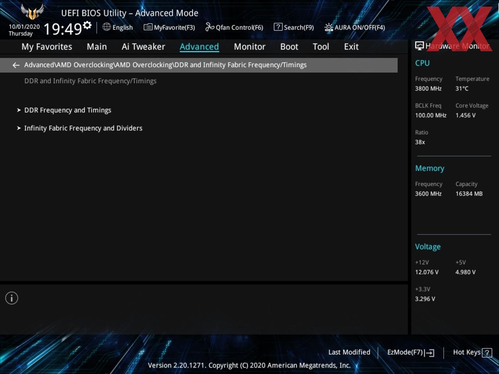Click the 10/01/2020 date text

point(24,27)
